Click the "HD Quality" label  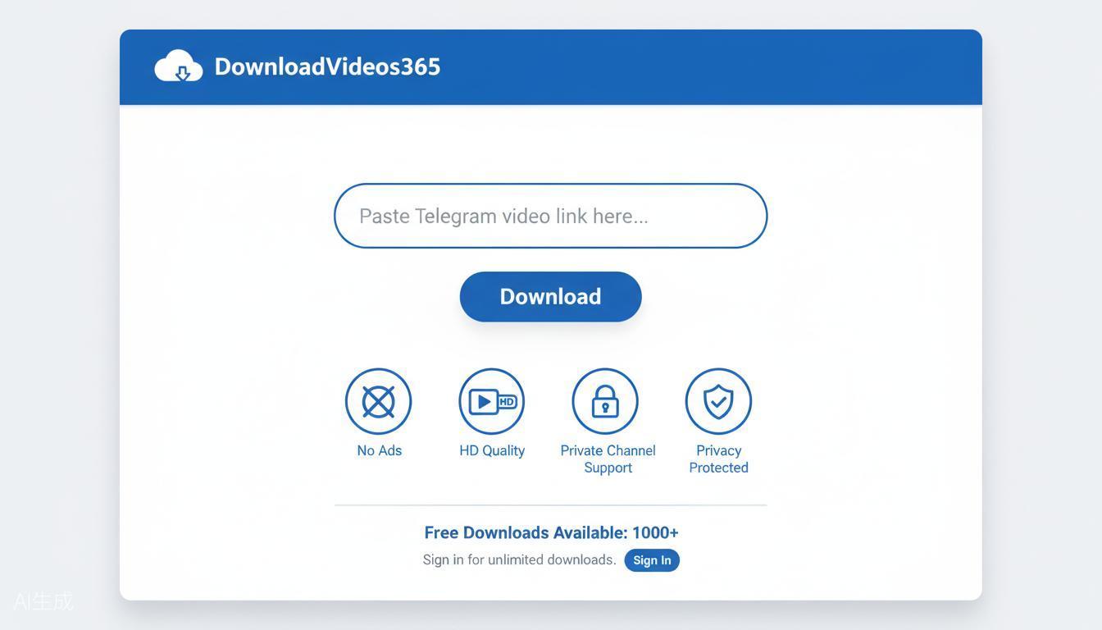pyautogui.click(x=492, y=450)
